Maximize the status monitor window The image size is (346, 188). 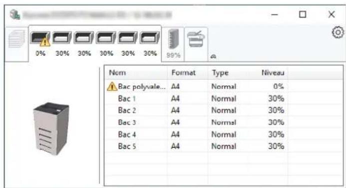pyautogui.click(x=303, y=14)
